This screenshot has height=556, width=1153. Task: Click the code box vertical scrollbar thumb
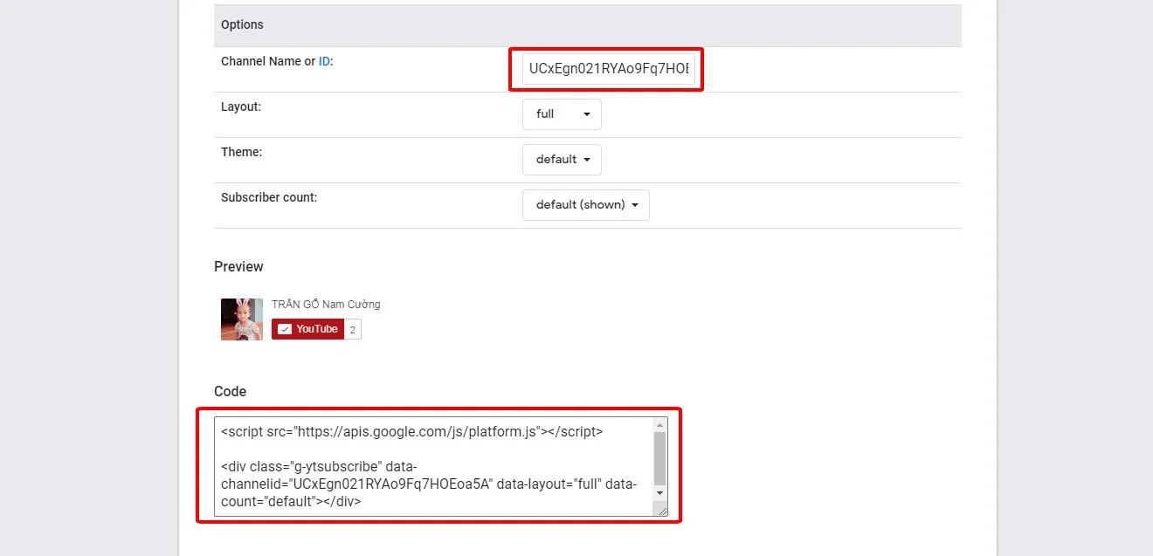[x=659, y=458]
